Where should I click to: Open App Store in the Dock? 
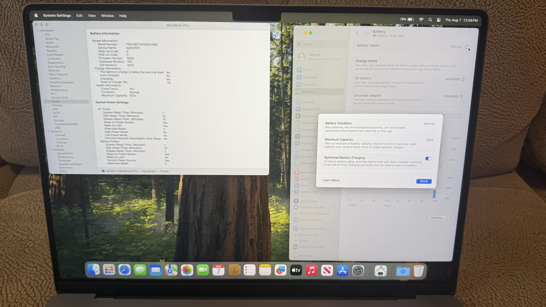pyautogui.click(x=342, y=270)
